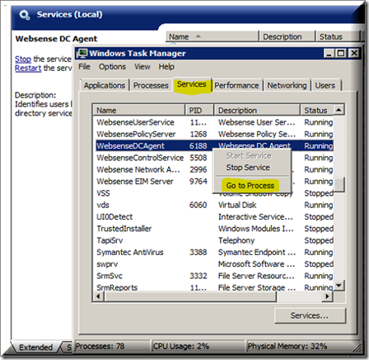The width and height of the screenshot is (369, 360).
Task: Click the horizontal scrollbar thumb
Action: coord(190,296)
